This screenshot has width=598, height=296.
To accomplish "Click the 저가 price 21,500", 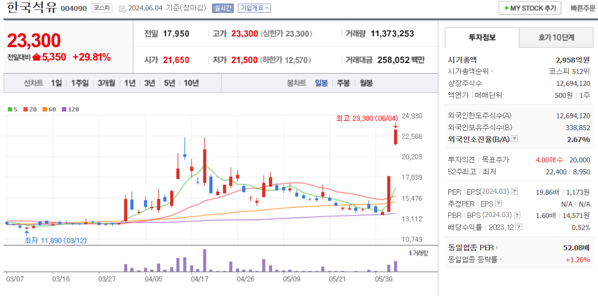I will pos(244,60).
